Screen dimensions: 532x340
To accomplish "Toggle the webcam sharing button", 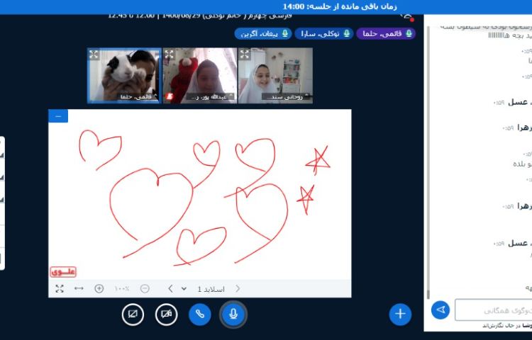I will tap(166, 313).
